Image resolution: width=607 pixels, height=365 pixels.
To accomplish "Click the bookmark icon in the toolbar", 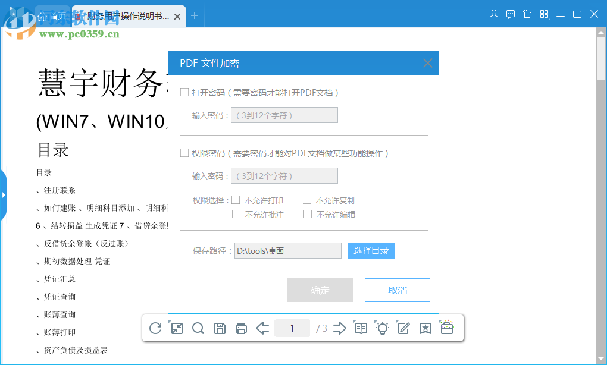I will [424, 328].
